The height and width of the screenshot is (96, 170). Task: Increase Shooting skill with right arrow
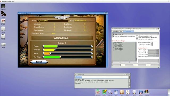[92, 57]
